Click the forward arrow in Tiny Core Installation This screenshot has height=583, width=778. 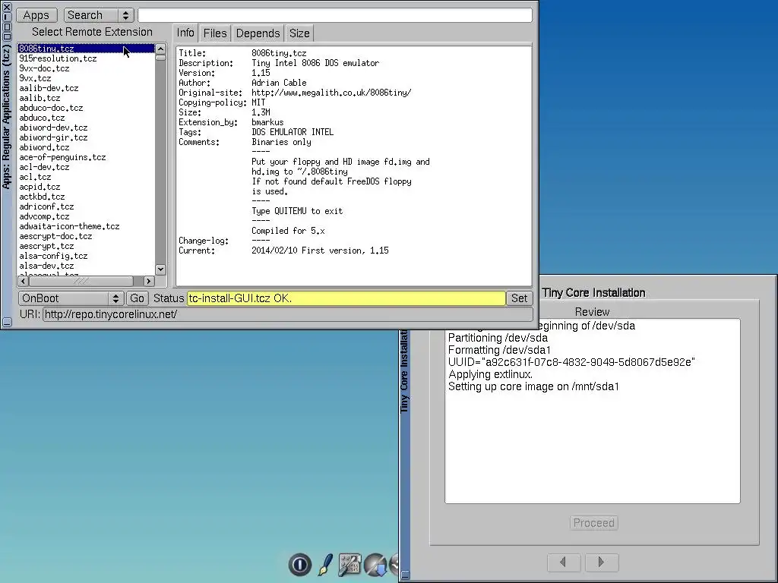pyautogui.click(x=602, y=563)
